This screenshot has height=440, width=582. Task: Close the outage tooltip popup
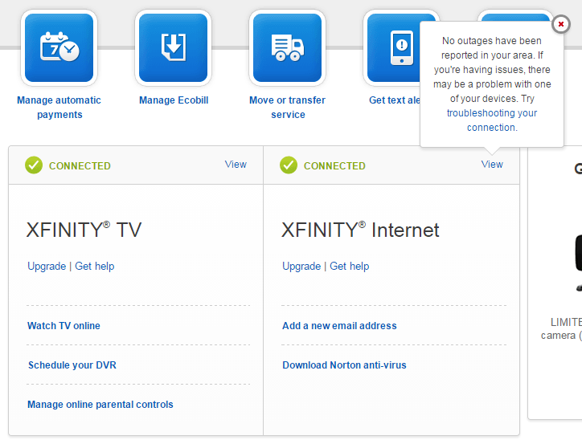tap(561, 24)
